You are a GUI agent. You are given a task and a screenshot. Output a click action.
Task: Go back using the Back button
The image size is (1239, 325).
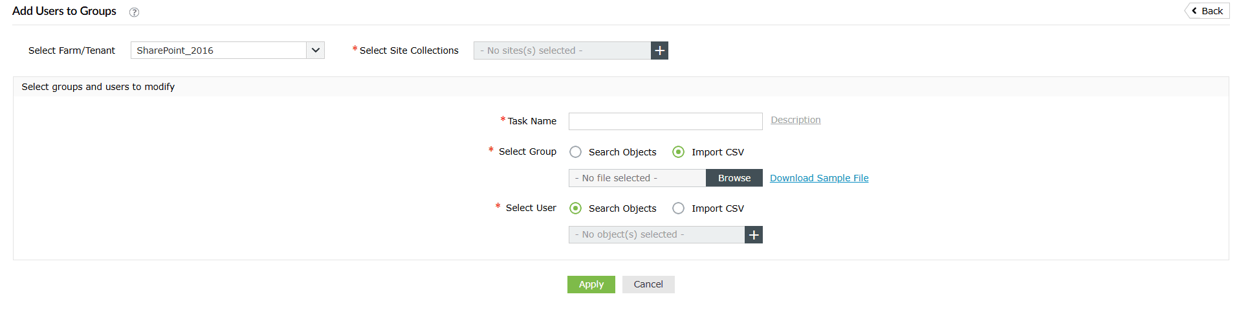pyautogui.click(x=1207, y=11)
